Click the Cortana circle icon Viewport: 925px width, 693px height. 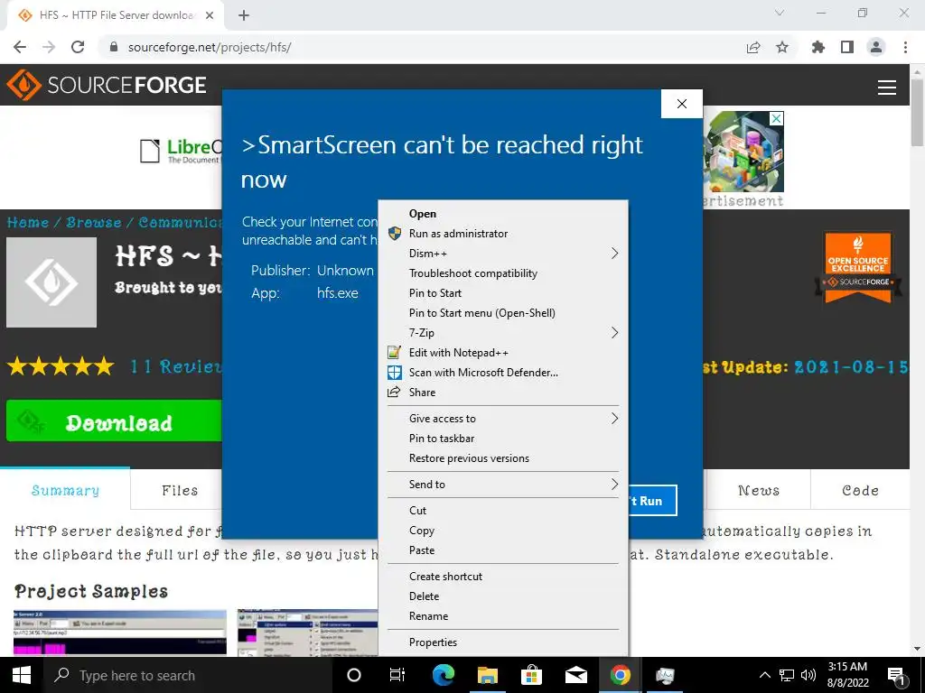[354, 675]
